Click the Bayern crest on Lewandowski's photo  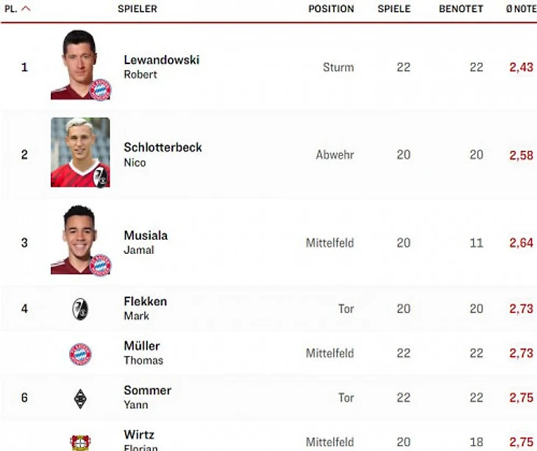(x=99, y=89)
